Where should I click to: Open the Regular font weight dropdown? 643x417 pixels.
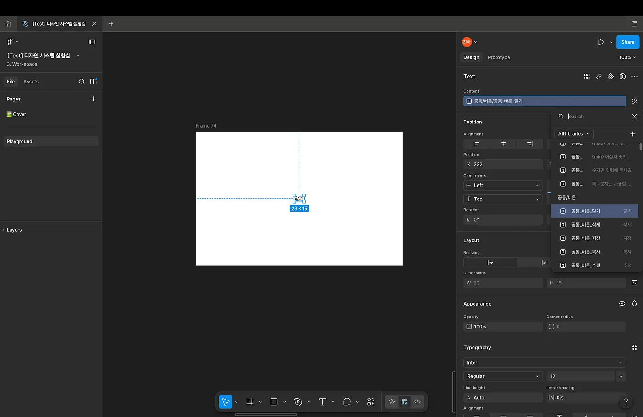pyautogui.click(x=503, y=376)
